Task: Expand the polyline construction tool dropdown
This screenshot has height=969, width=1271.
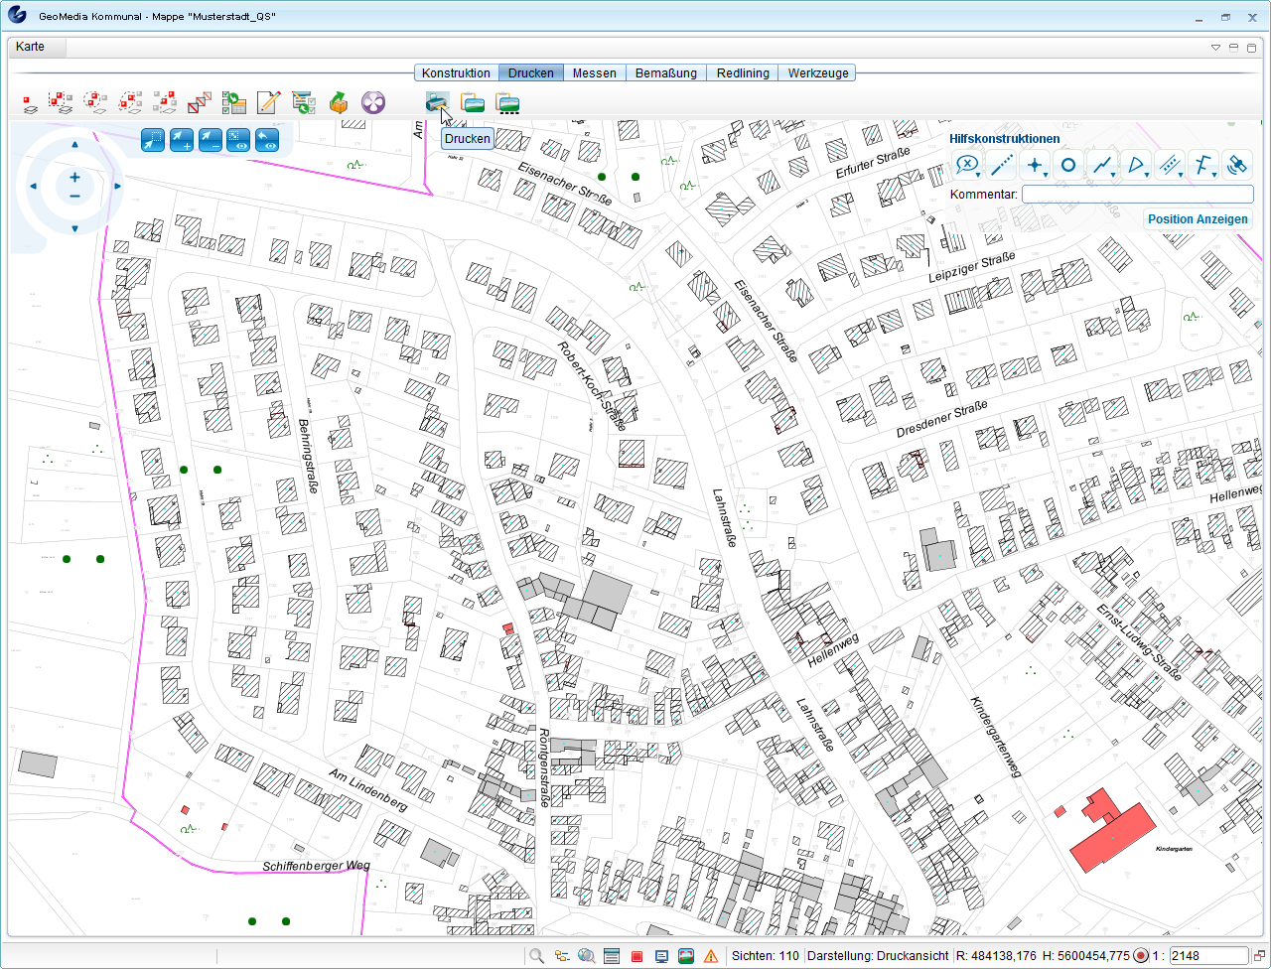Action: tap(1114, 175)
